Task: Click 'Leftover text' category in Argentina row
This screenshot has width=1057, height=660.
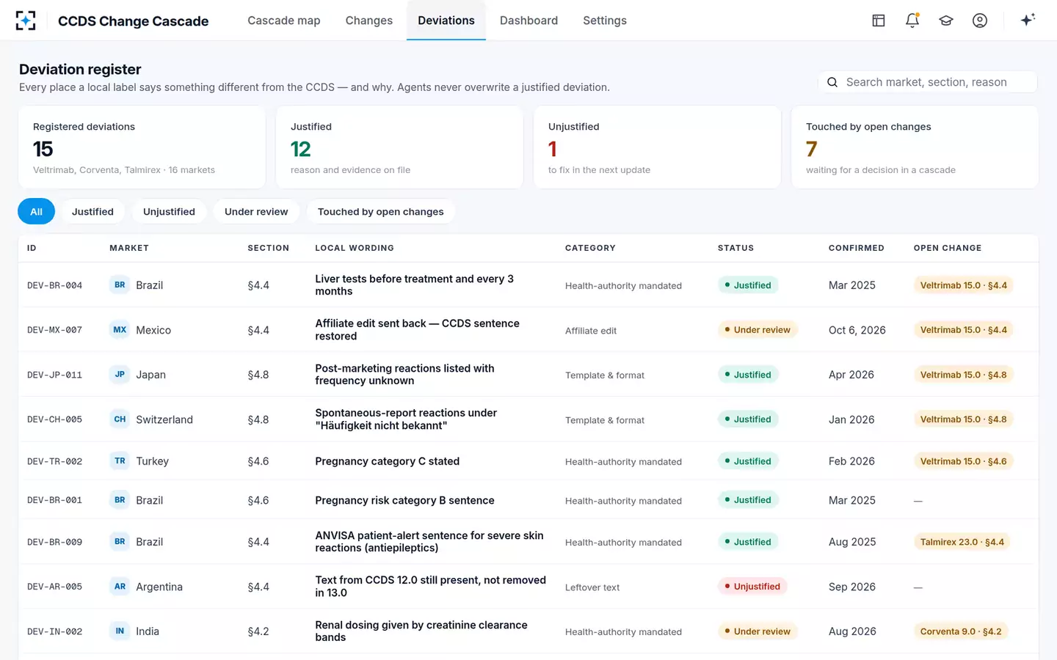Action: (x=592, y=587)
